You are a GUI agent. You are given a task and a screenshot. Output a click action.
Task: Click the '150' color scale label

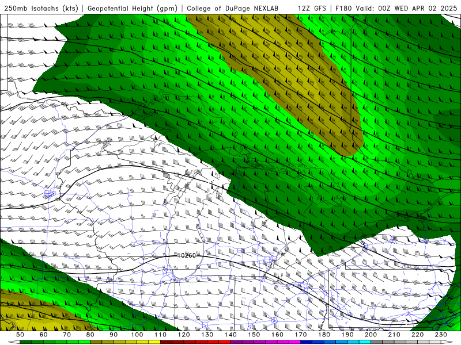click(254, 335)
